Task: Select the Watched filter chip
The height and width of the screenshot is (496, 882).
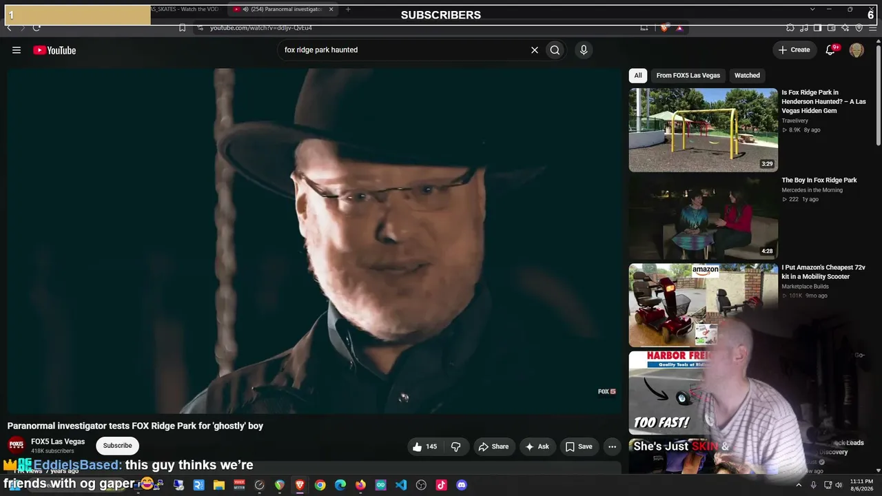Action: [747, 76]
